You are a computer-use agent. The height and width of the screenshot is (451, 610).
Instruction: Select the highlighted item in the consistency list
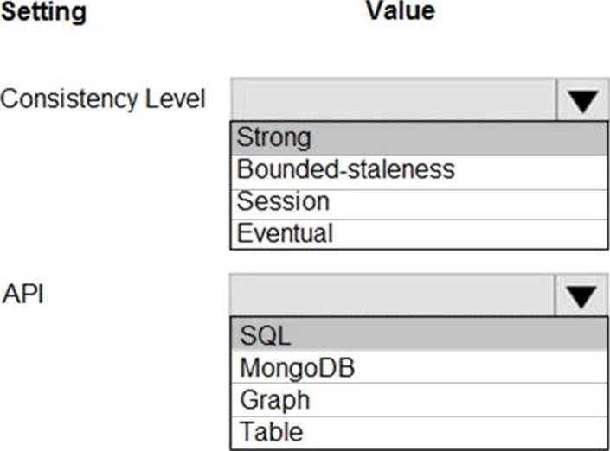[x=419, y=137]
